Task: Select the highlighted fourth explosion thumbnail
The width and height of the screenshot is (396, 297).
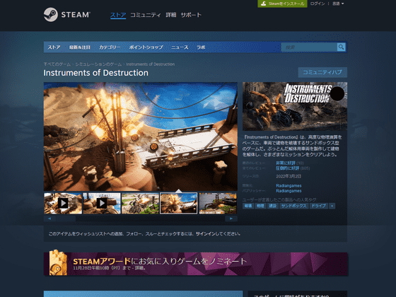Action: (178, 204)
